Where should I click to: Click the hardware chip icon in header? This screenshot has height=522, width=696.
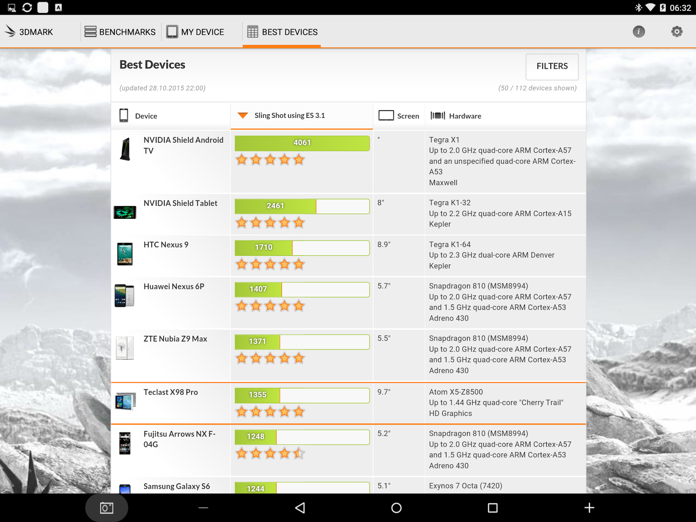pyautogui.click(x=438, y=115)
